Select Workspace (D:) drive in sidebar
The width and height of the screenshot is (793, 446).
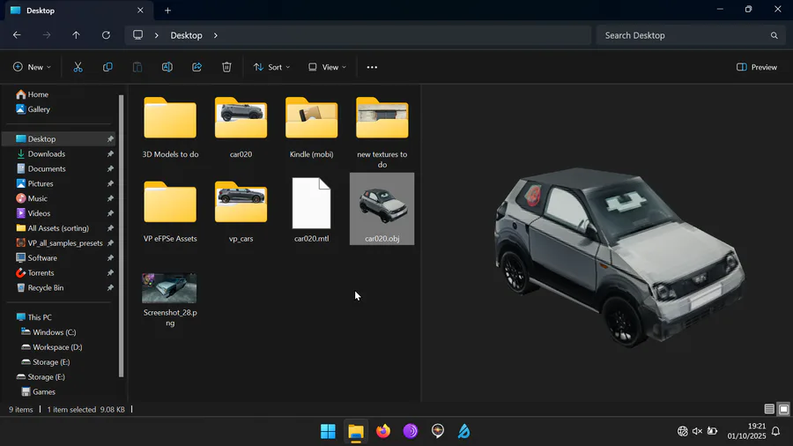click(56, 347)
